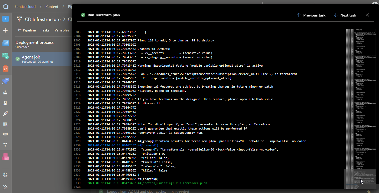The width and height of the screenshot is (379, 193).
Task: Open Project settings via the gear icon
Action: pos(6,175)
